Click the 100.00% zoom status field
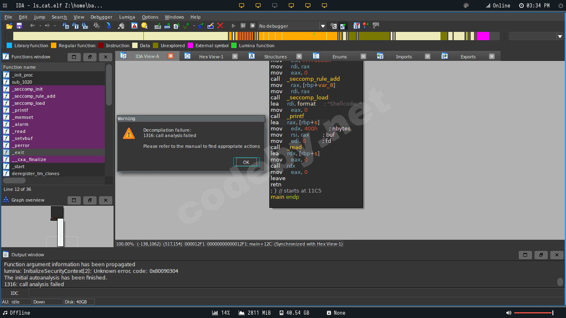566x318 pixels. [125, 244]
